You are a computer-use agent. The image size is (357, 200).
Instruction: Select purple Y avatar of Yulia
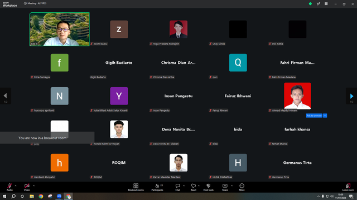(119, 96)
